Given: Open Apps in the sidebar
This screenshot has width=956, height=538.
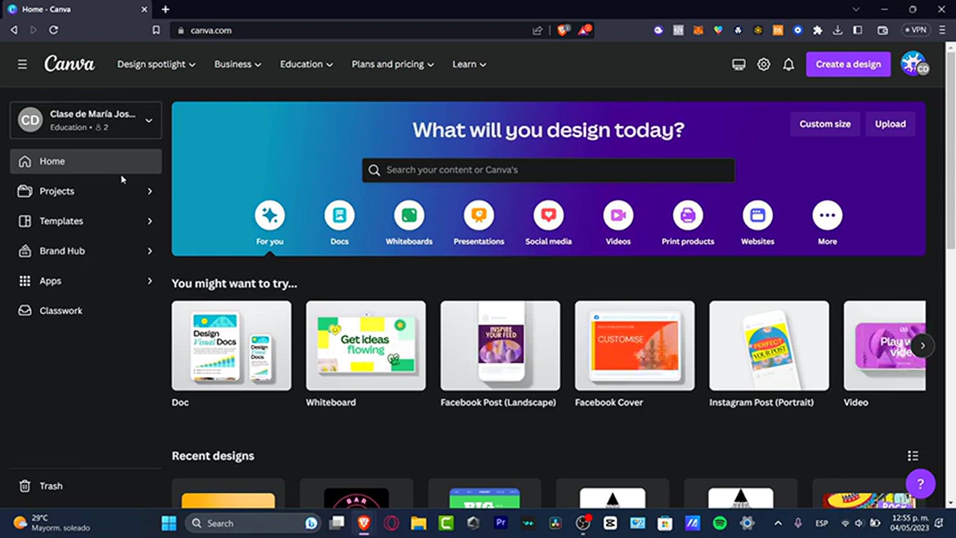Looking at the screenshot, I should pyautogui.click(x=50, y=281).
